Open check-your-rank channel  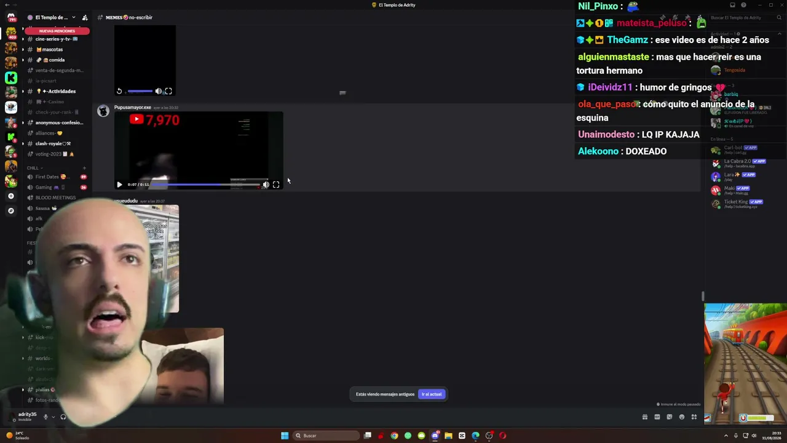coord(57,112)
